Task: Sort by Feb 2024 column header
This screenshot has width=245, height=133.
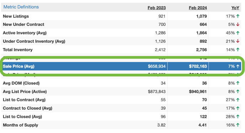Action: pos(198,8)
